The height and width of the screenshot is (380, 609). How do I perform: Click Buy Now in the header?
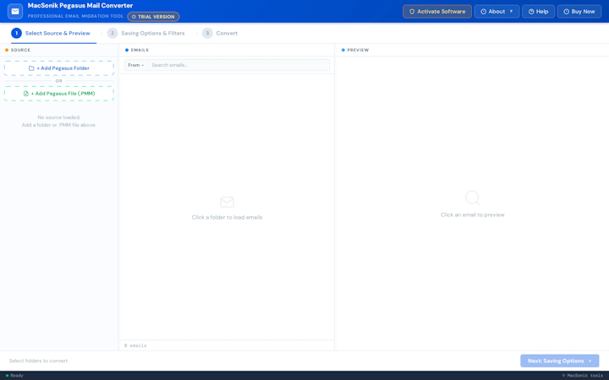pyautogui.click(x=579, y=12)
